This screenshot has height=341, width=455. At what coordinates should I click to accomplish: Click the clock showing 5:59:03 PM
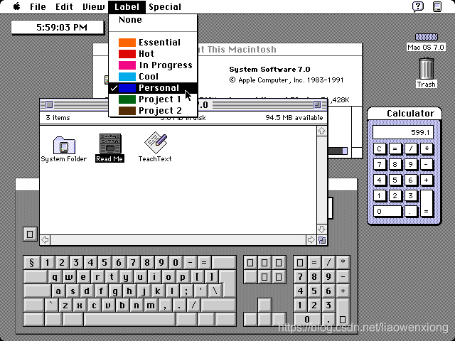(x=58, y=27)
